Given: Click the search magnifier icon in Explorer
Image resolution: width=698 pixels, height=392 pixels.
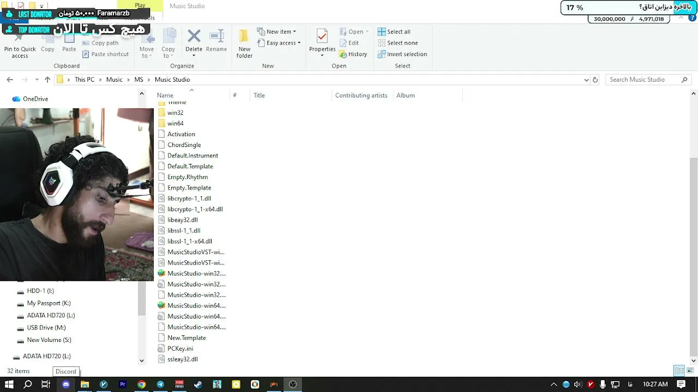Looking at the screenshot, I should [x=684, y=79].
